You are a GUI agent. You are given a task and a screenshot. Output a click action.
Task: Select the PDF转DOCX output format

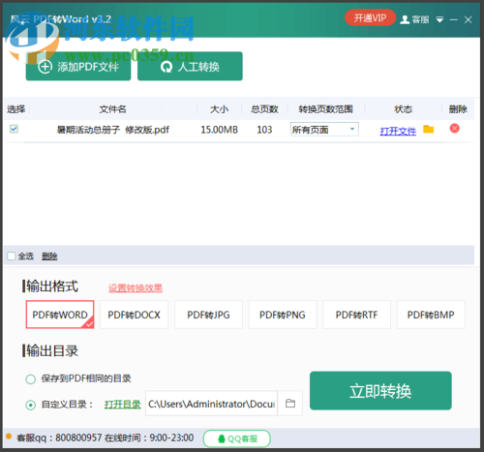[134, 315]
